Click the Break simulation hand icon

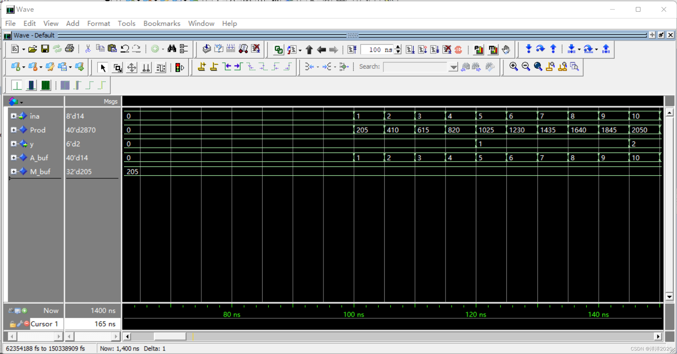point(506,49)
